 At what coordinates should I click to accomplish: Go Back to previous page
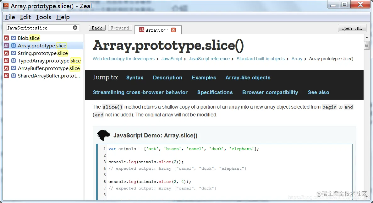(x=97, y=28)
